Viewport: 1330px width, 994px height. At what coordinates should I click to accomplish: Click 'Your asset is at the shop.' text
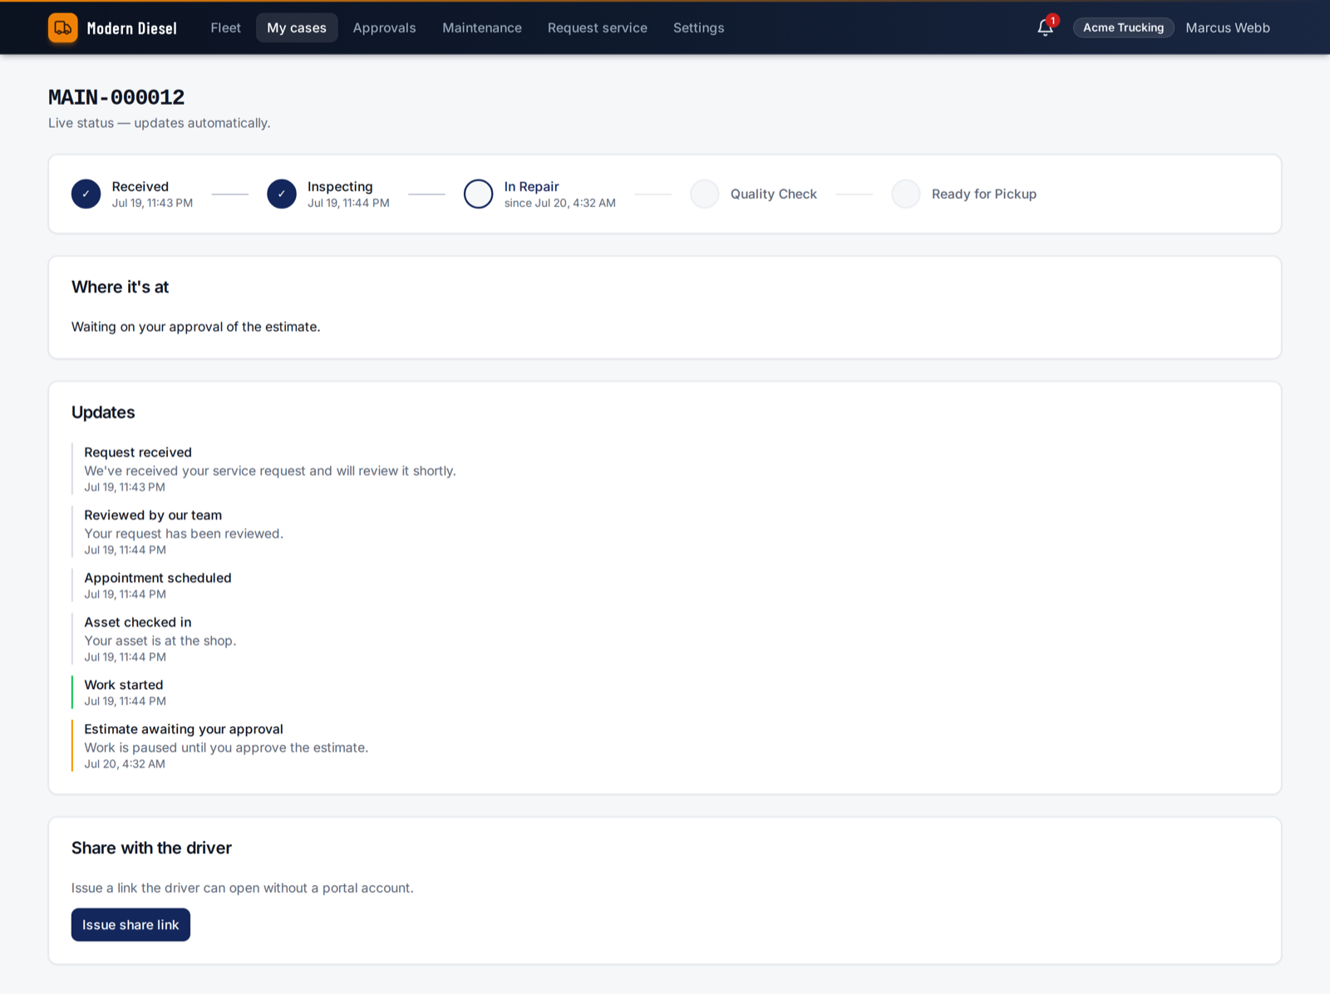click(160, 641)
